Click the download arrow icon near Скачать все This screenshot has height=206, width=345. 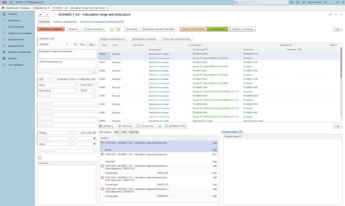160,126
